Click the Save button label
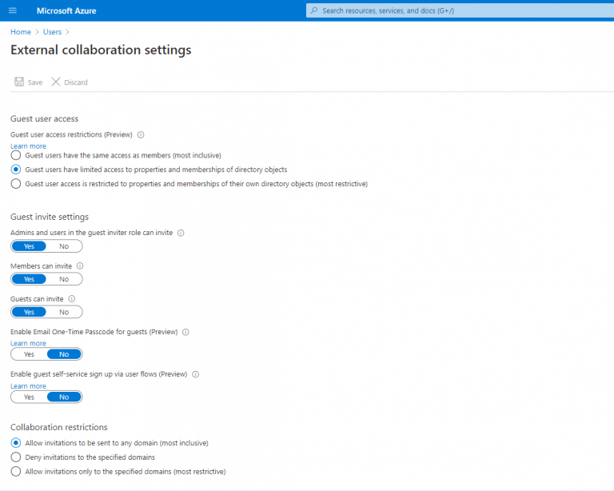Image resolution: width=614 pixels, height=491 pixels. coord(35,82)
